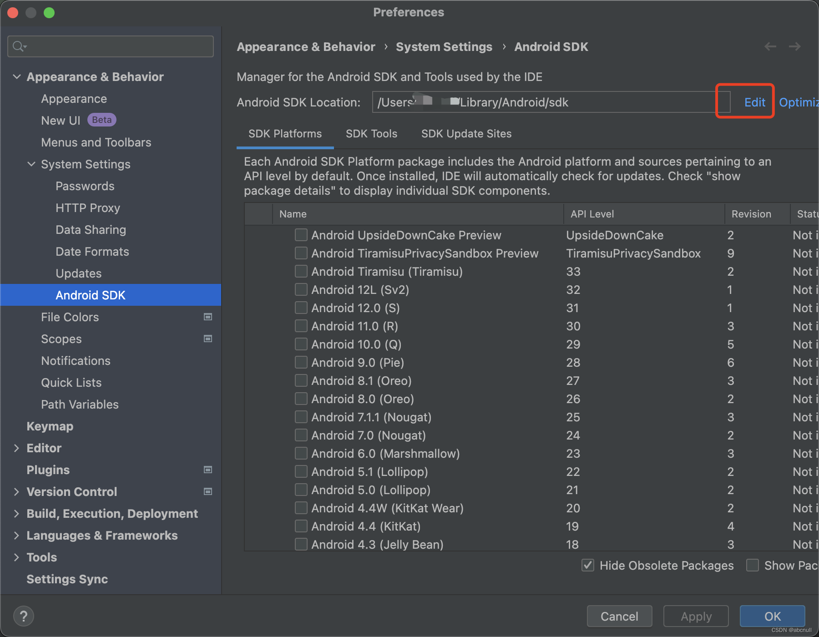Expand the Editor settings section

click(x=17, y=448)
